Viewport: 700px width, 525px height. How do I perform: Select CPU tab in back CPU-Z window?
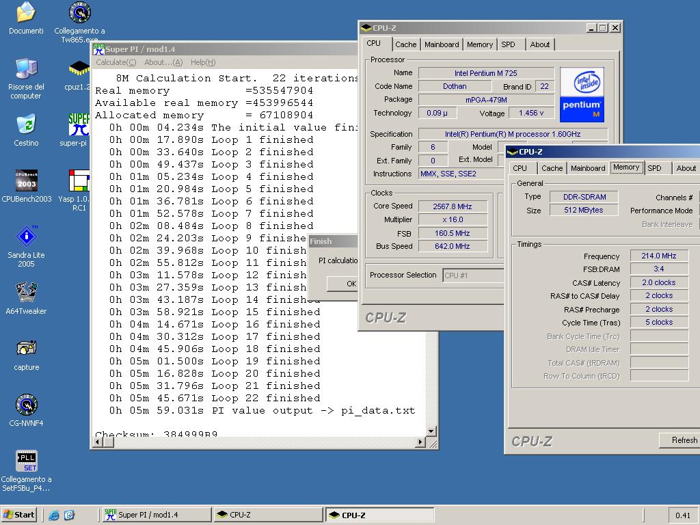point(374,43)
